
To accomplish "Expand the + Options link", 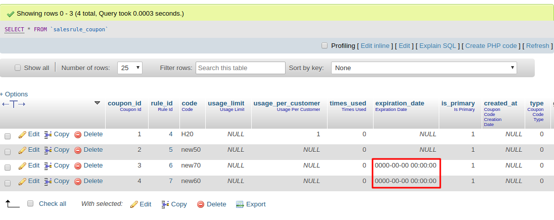I will click(x=14, y=94).
